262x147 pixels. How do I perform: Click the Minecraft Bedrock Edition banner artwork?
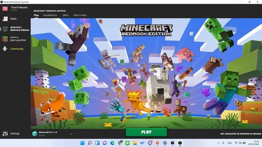coord(146,73)
